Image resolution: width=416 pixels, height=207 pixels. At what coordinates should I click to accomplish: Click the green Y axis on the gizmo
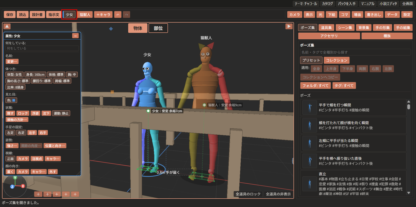(15, 178)
